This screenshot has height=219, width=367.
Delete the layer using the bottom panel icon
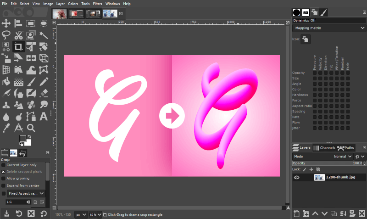(x=362, y=213)
